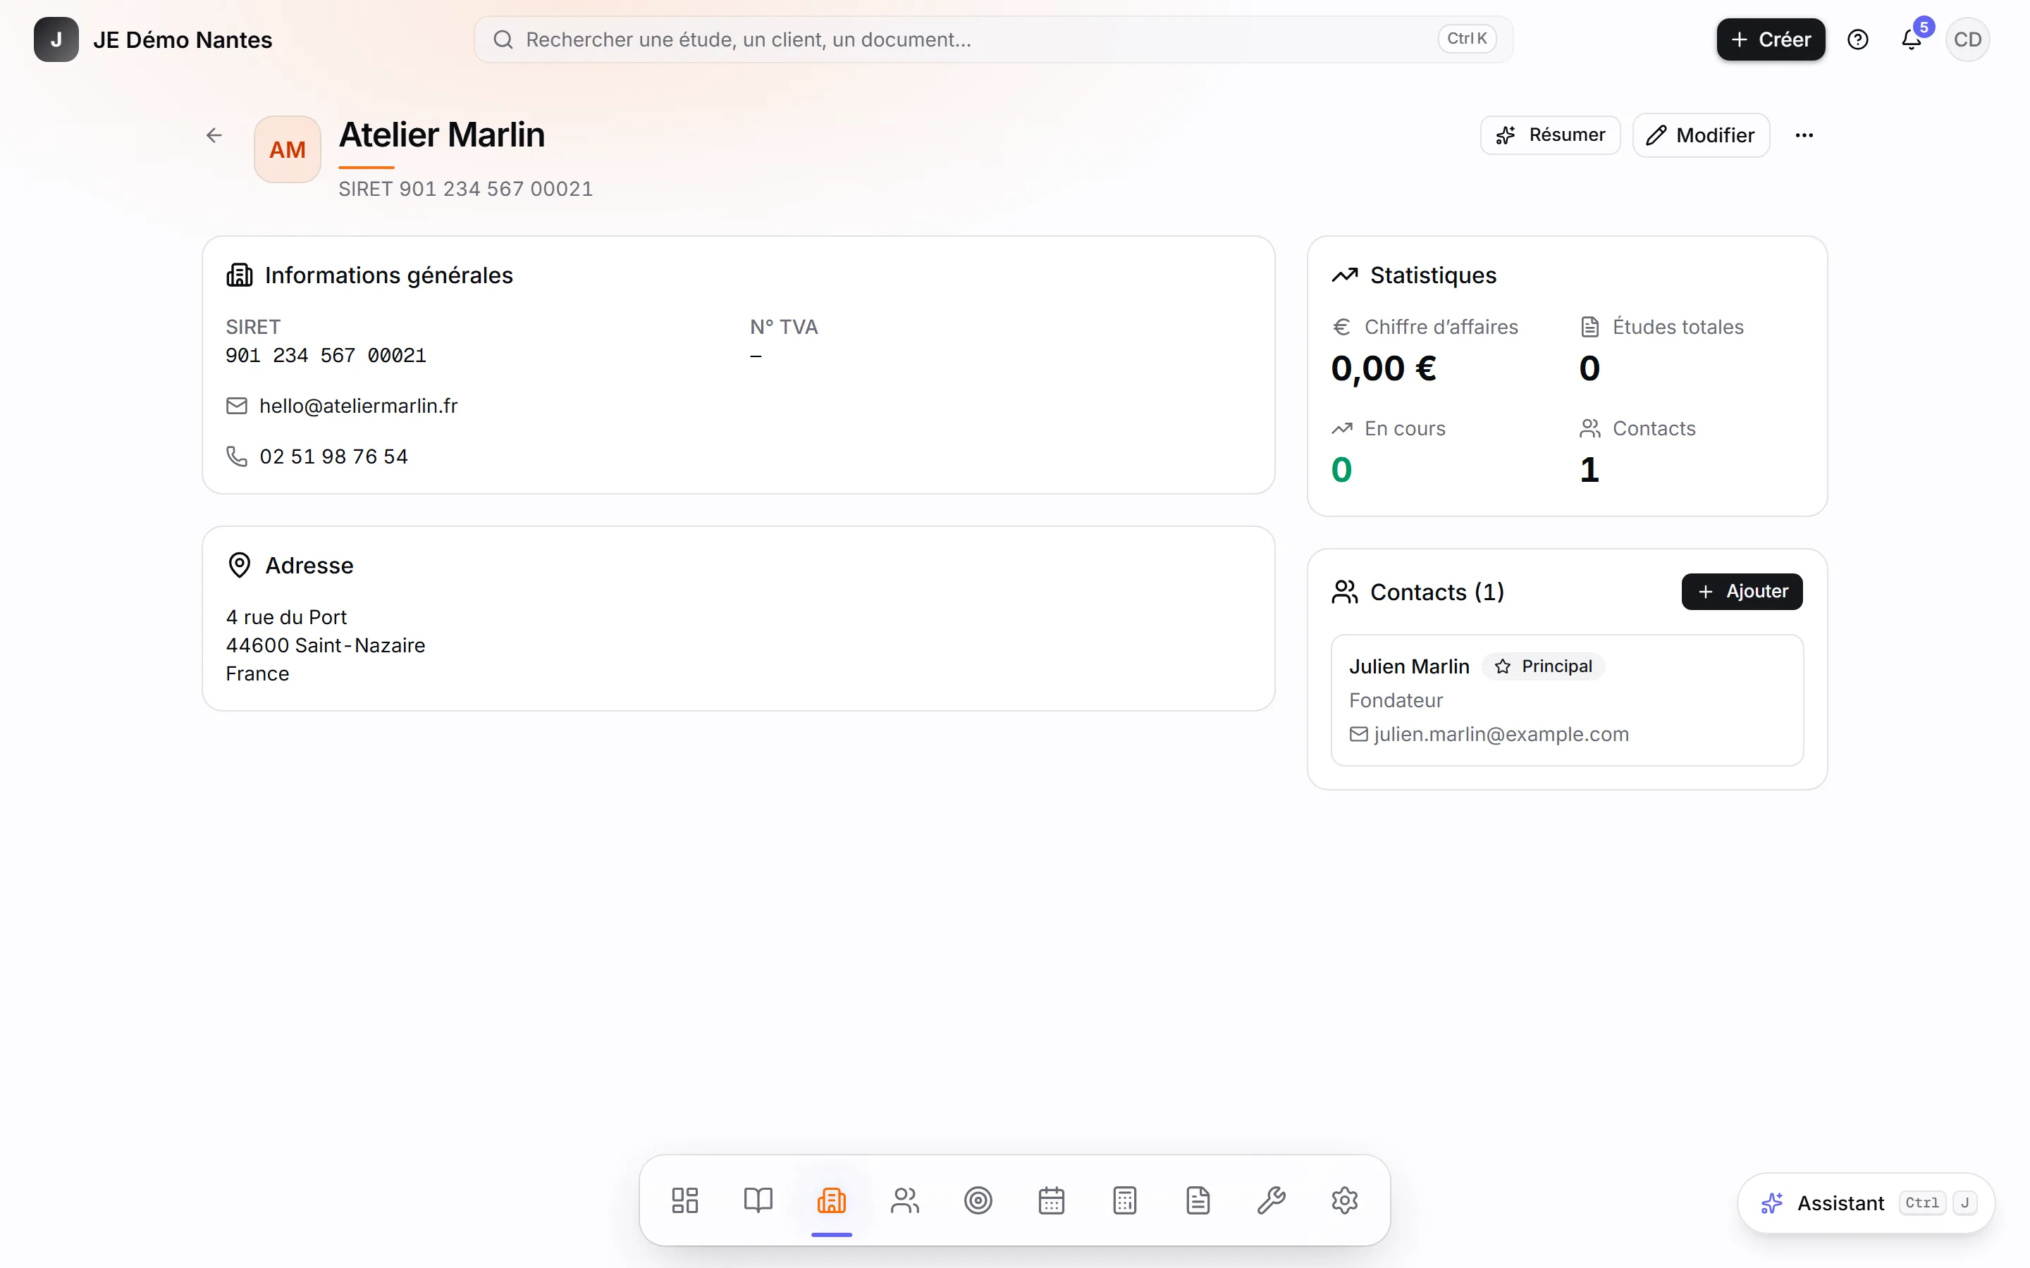Click the Résumer button
The width and height of the screenshot is (2030, 1268).
[x=1550, y=135]
